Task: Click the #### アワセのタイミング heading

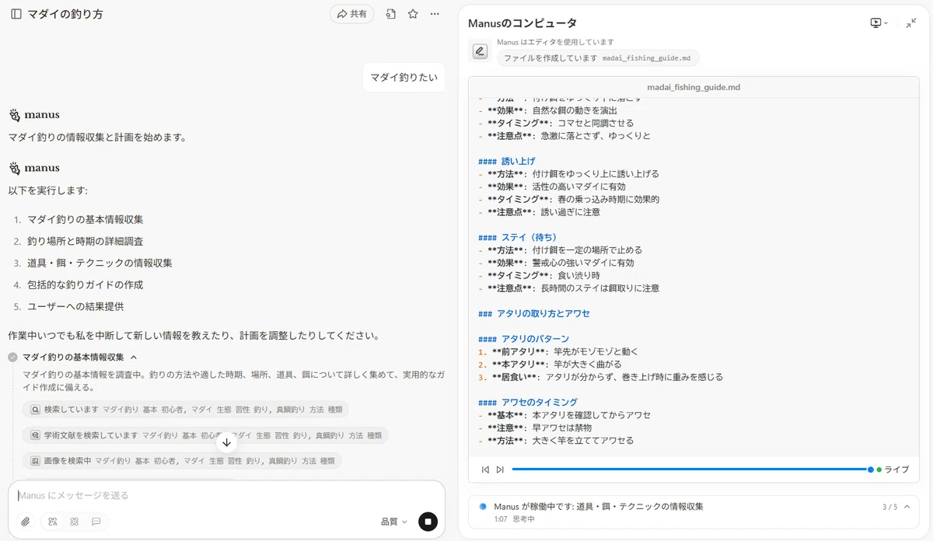Action: pos(528,403)
